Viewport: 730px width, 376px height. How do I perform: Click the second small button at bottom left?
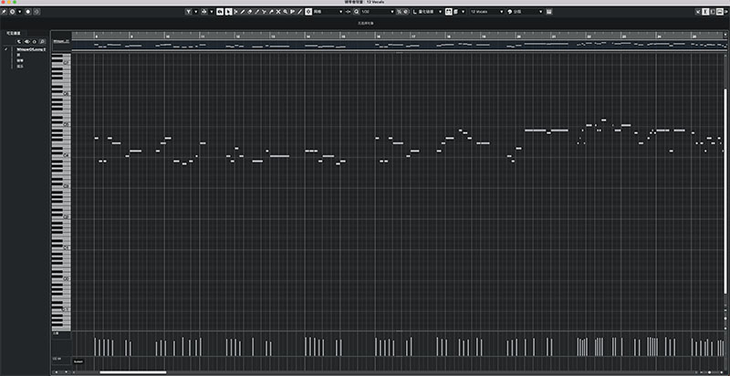(67, 372)
